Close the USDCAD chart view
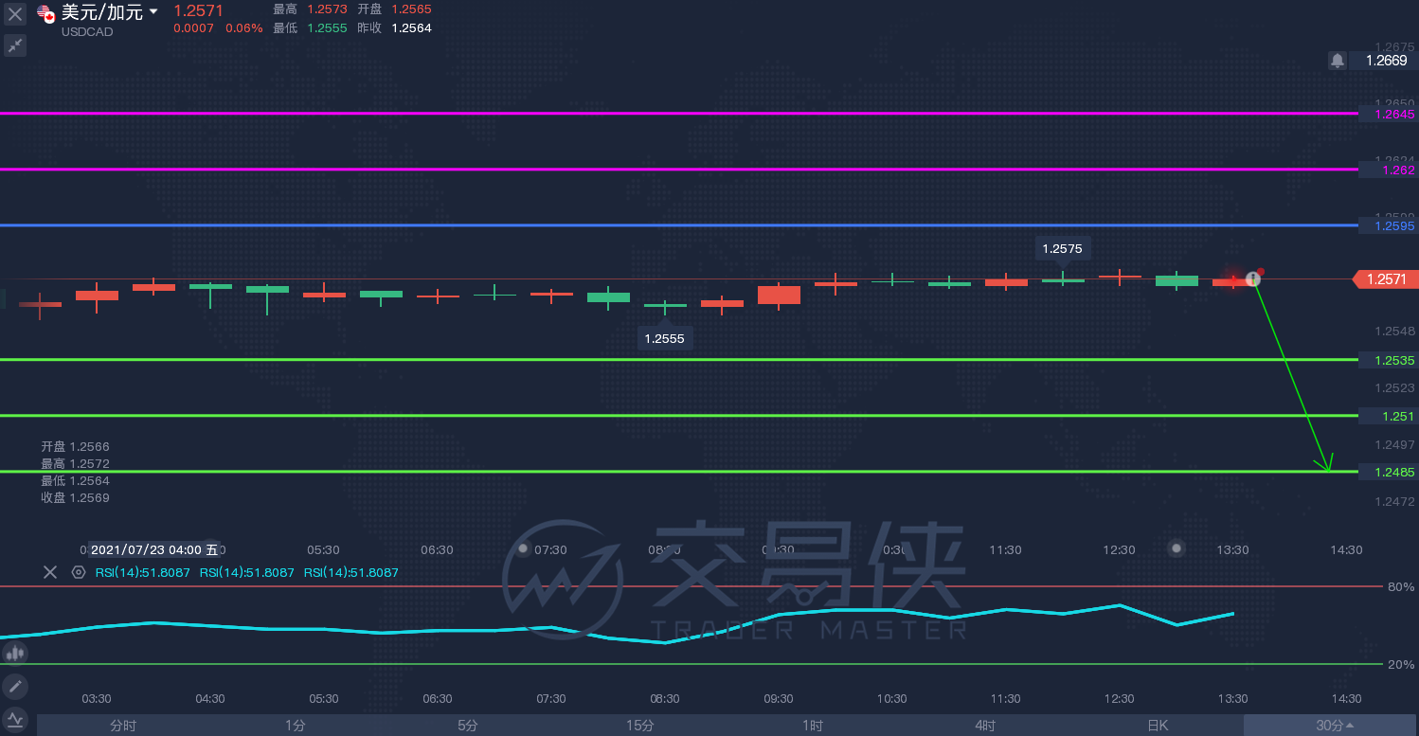This screenshot has width=1419, height=736. 15,14
